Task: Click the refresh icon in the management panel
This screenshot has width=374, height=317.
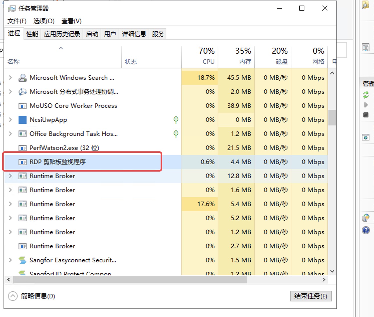Action: pos(366,95)
